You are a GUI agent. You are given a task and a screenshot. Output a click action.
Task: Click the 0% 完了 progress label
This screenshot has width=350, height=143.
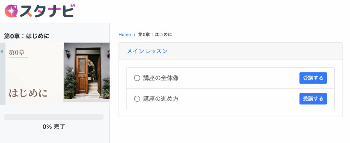point(54,127)
